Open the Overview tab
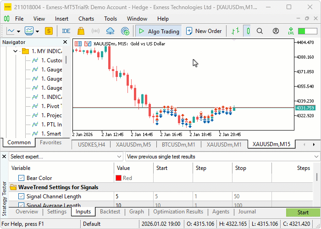 pyautogui.click(x=27, y=212)
